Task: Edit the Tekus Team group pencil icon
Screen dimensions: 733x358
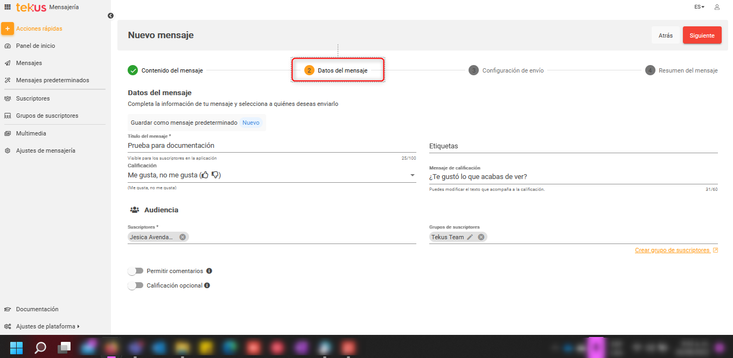Action: pos(470,237)
